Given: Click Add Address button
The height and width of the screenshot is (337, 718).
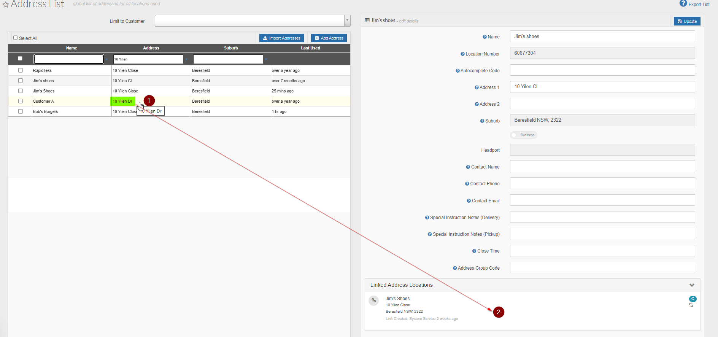Looking at the screenshot, I should click(329, 38).
